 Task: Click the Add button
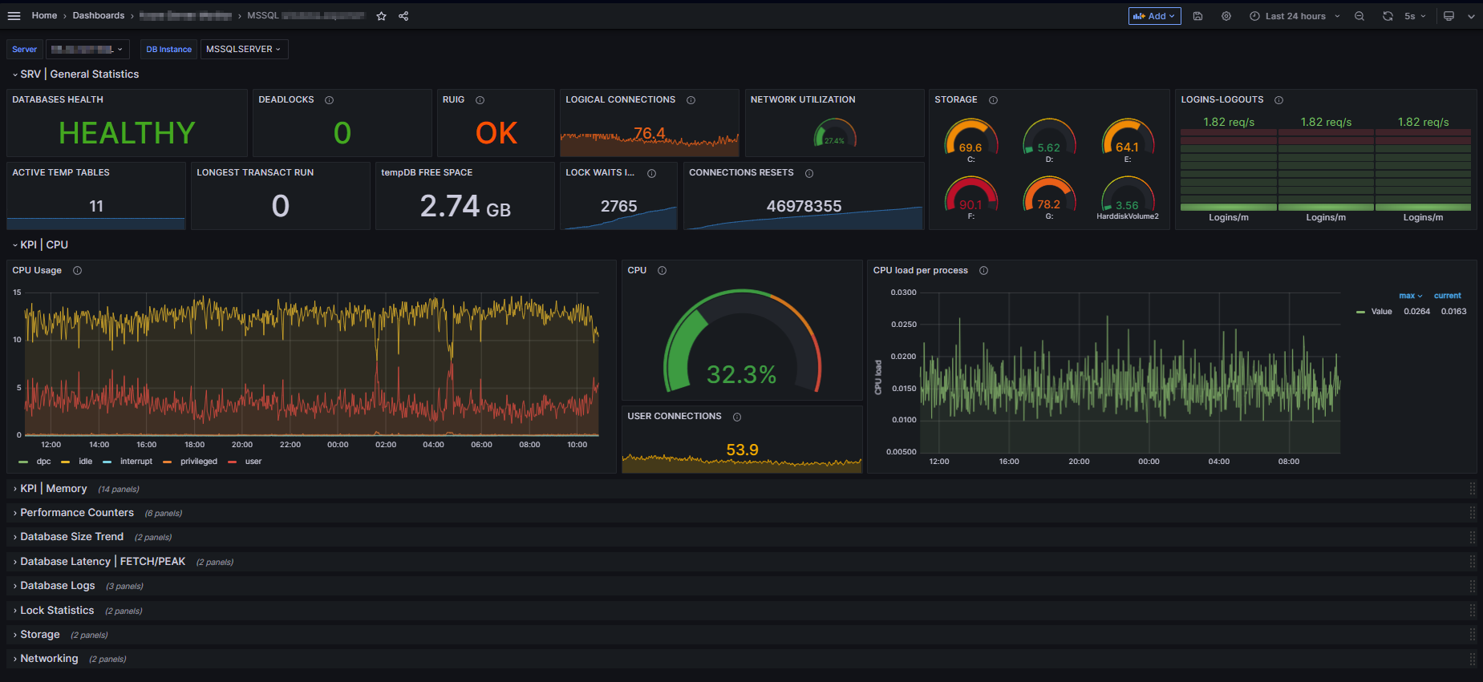[x=1153, y=16]
